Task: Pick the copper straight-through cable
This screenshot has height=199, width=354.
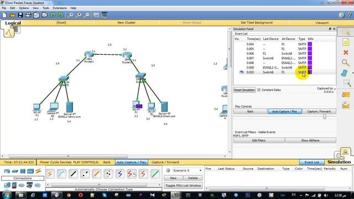Action: [74, 174]
